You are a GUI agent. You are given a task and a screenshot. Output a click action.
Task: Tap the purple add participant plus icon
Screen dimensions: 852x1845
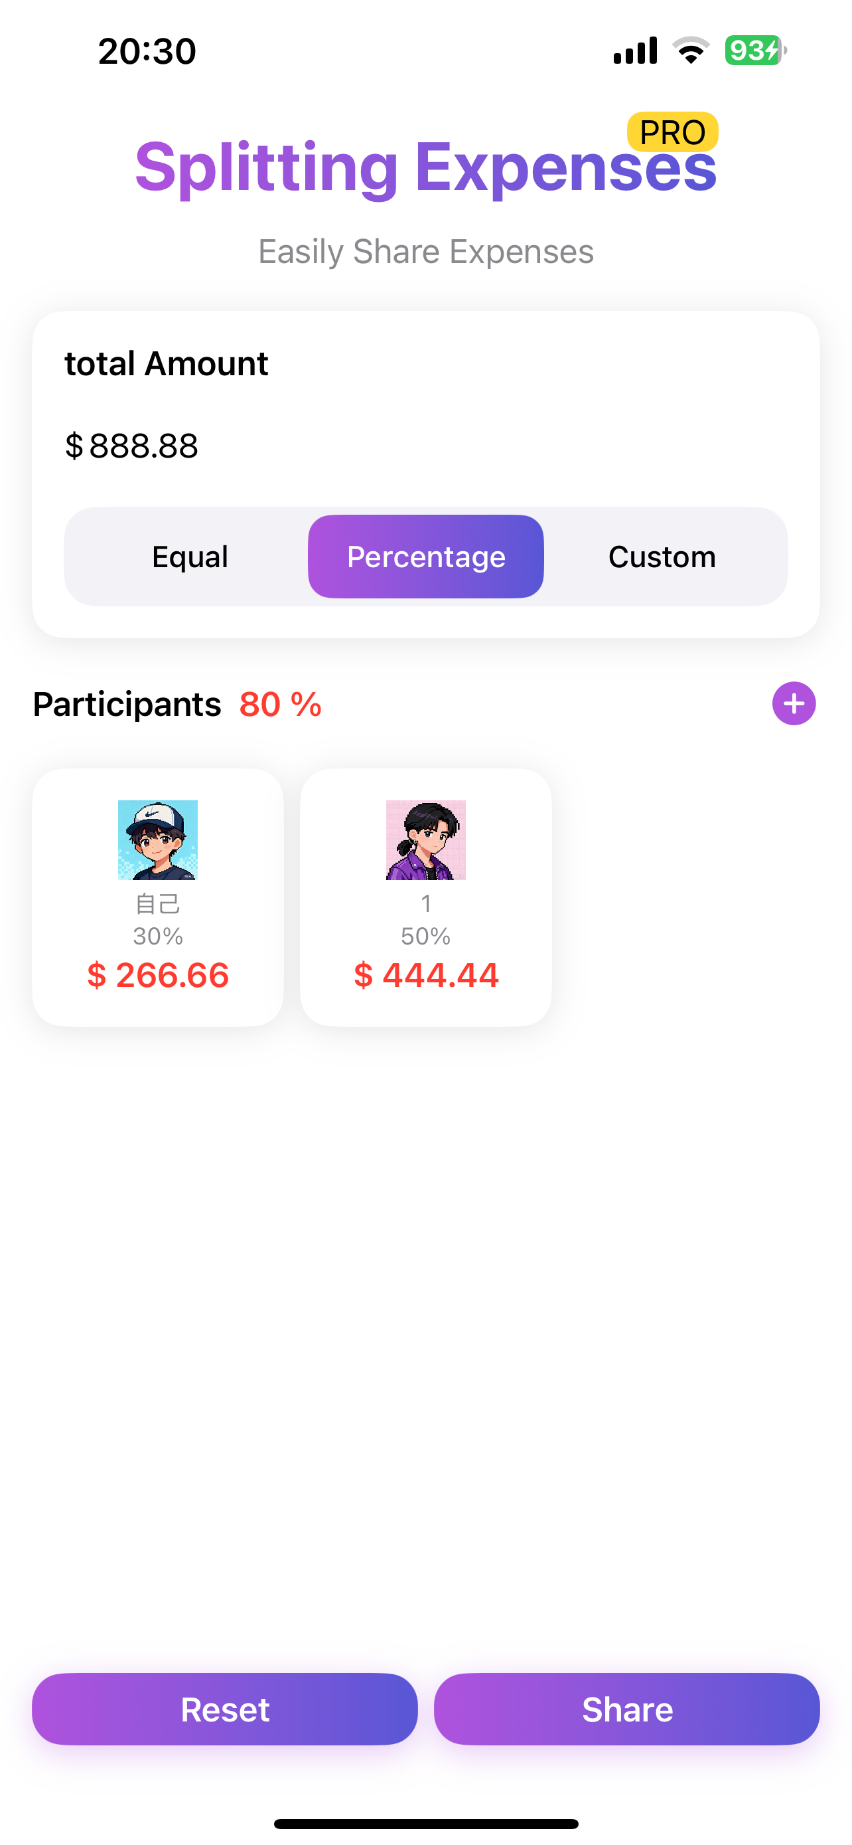point(794,703)
